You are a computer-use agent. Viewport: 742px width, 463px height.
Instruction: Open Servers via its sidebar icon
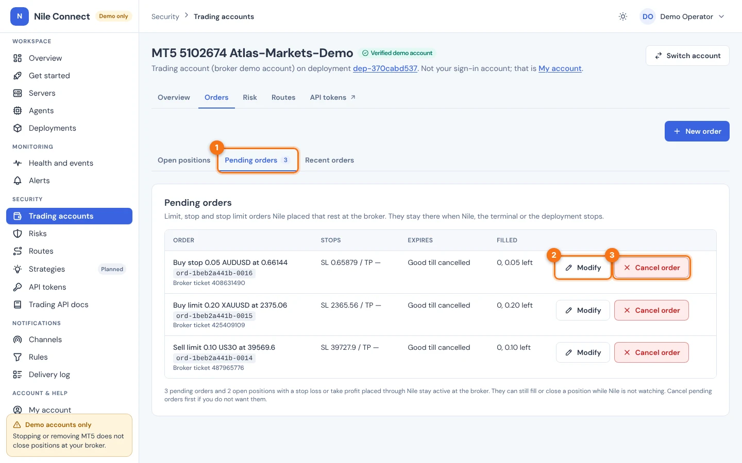[18, 93]
